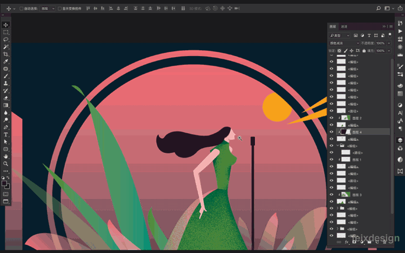Select the Hand tool
This screenshot has width=405, height=253.
pyautogui.click(x=6, y=156)
